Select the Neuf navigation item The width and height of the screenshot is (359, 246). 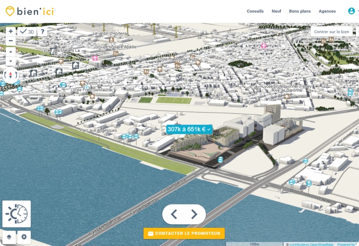(x=276, y=11)
